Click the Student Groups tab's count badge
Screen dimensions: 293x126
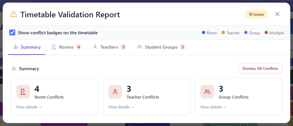coord(183,47)
